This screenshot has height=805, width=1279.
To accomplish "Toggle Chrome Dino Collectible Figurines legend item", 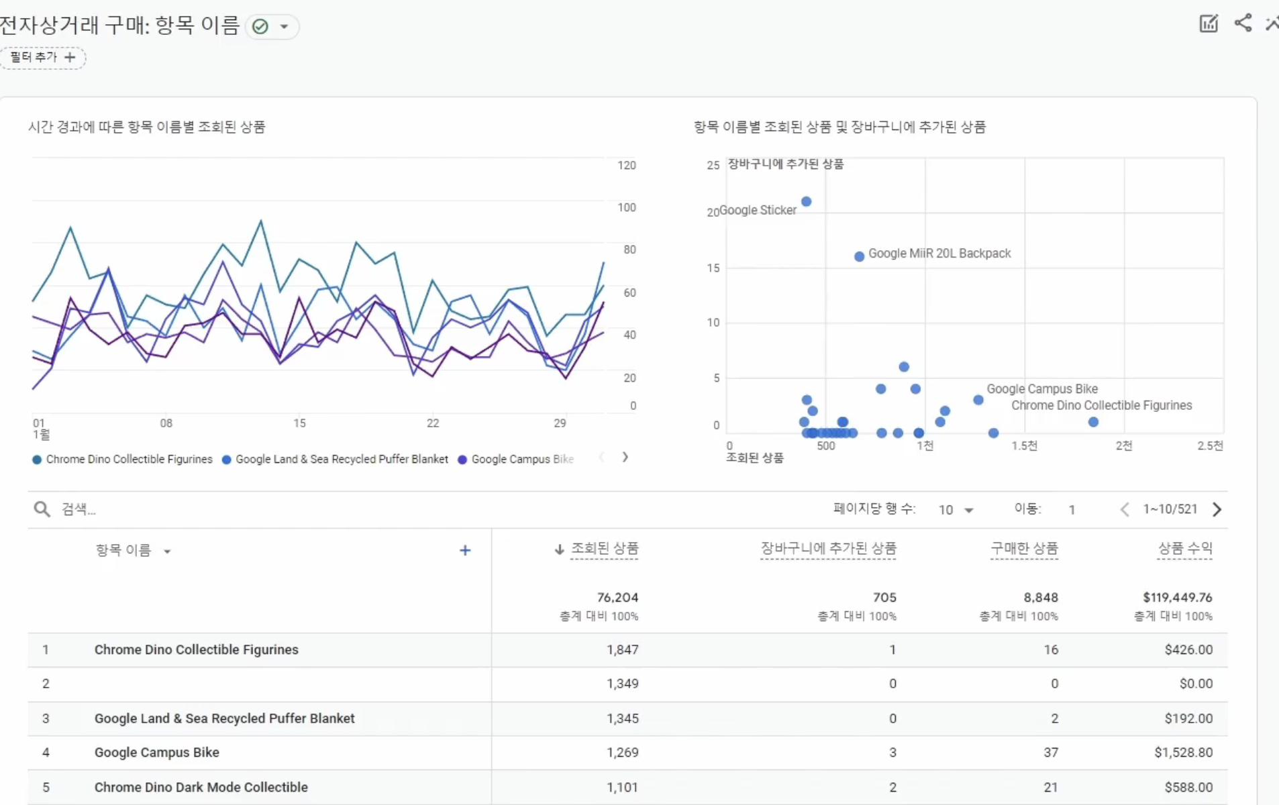I will point(123,460).
